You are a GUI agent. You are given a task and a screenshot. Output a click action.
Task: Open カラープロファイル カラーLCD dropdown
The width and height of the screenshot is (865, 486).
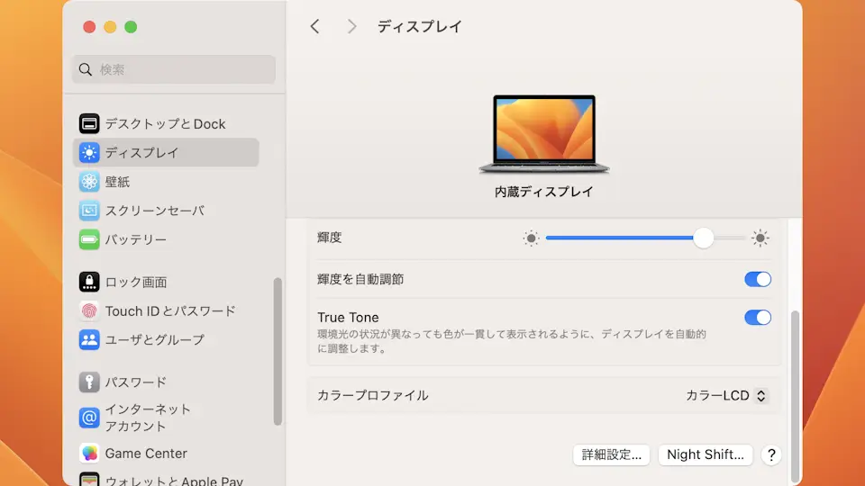click(726, 395)
